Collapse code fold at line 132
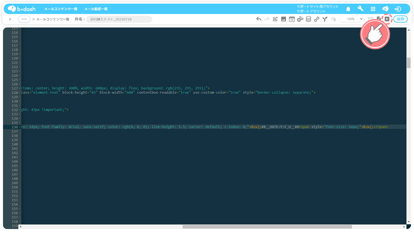Screen dimensions: 414x232 pos(20,110)
